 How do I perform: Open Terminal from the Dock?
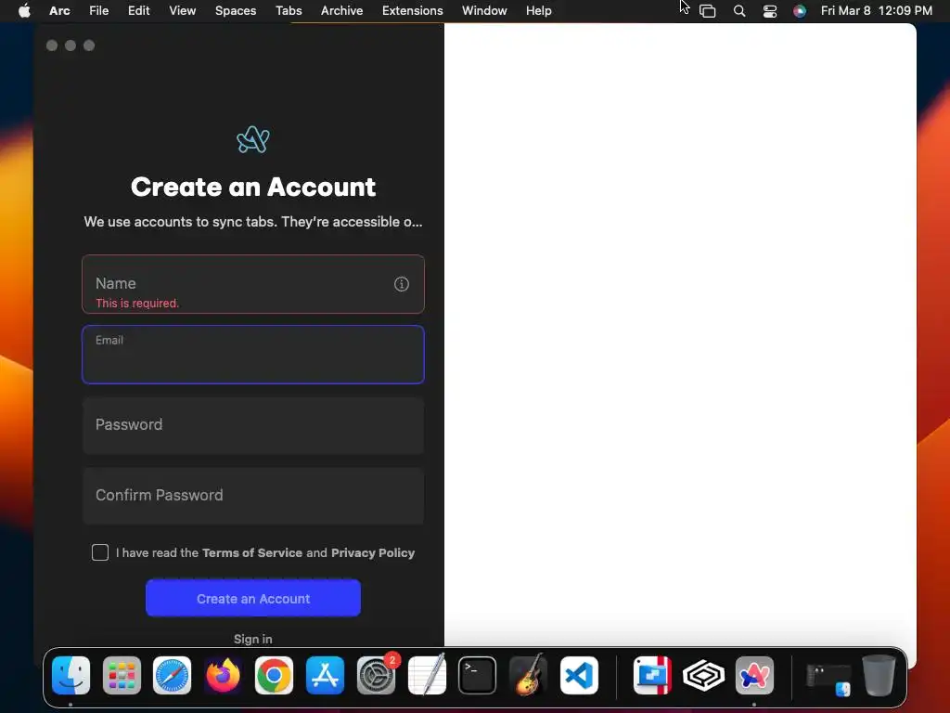[478, 676]
